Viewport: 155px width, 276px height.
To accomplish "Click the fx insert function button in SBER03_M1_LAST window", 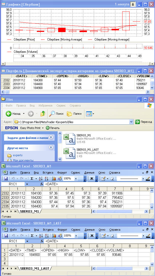I will [42, 241].
